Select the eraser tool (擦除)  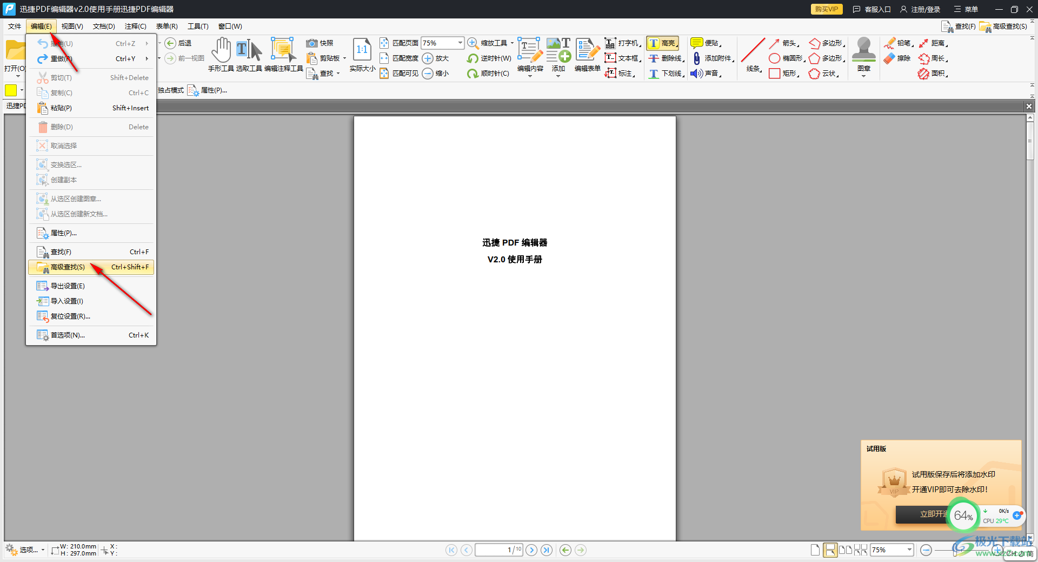897,58
